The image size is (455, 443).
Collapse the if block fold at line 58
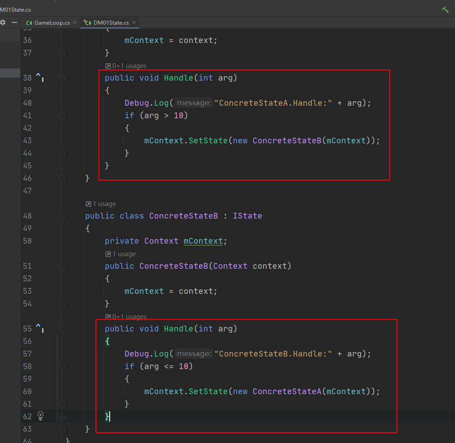tap(62, 366)
